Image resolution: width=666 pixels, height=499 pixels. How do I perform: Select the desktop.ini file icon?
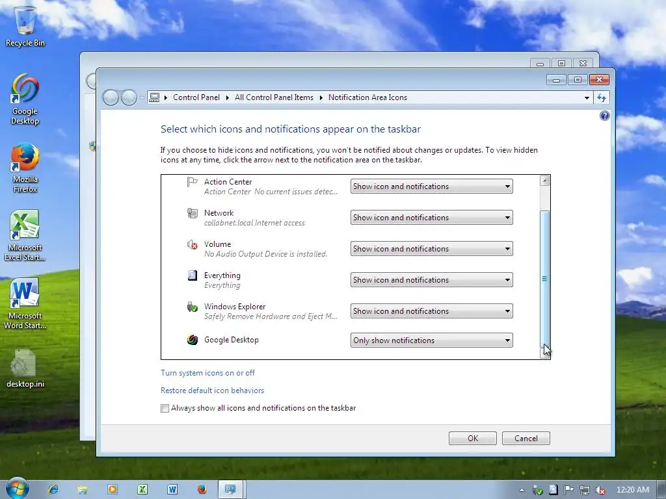point(25,368)
